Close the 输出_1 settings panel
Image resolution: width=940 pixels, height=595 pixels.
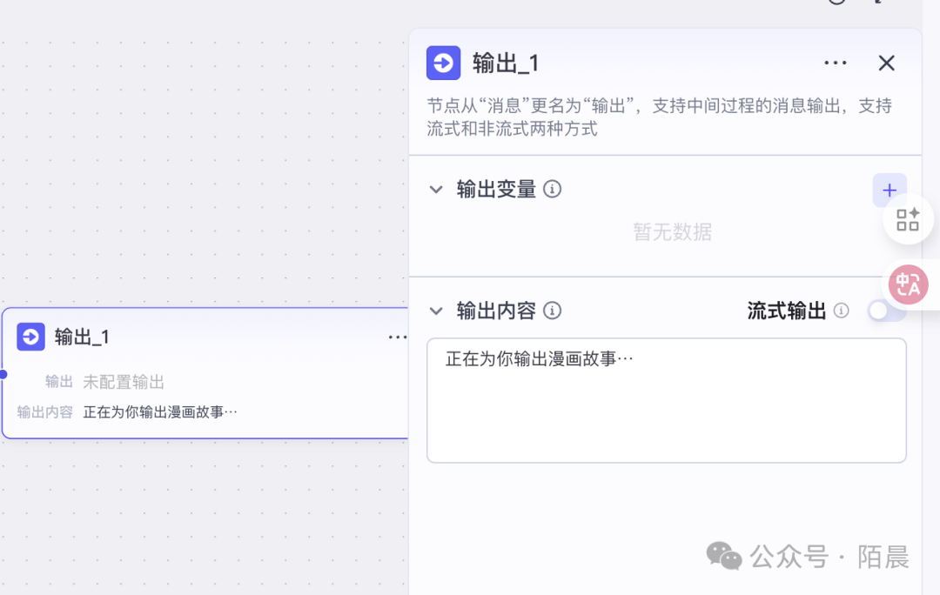886,63
